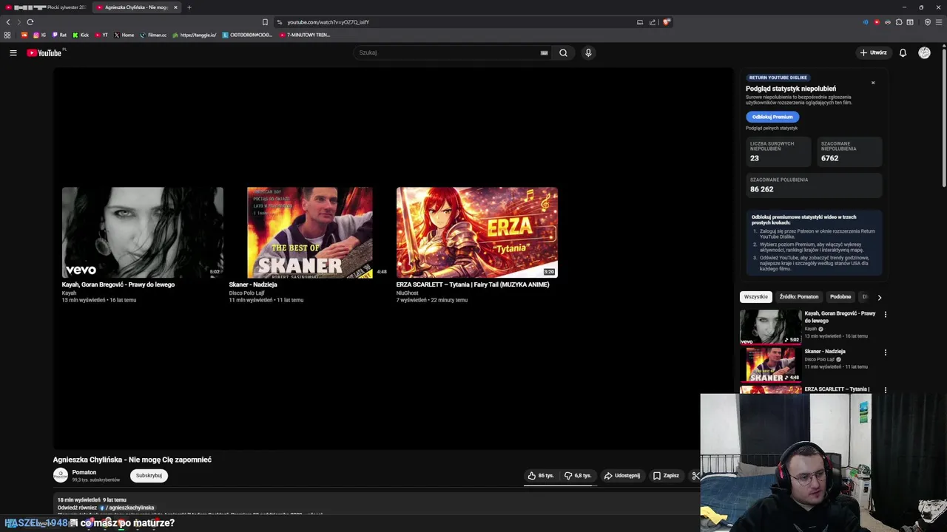Viewport: 947px width, 532px height.
Task: Click the Utwórz create button
Action: [873, 52]
